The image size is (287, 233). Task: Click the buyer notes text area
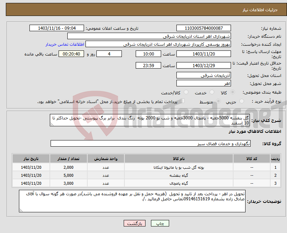[x=132, y=201]
